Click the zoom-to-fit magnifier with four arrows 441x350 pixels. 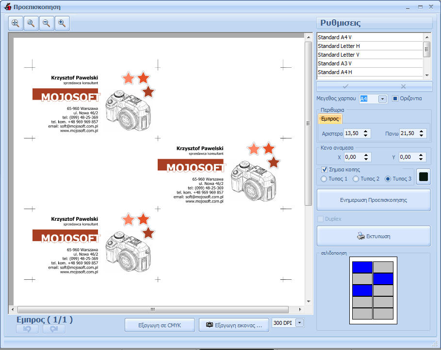16,23
